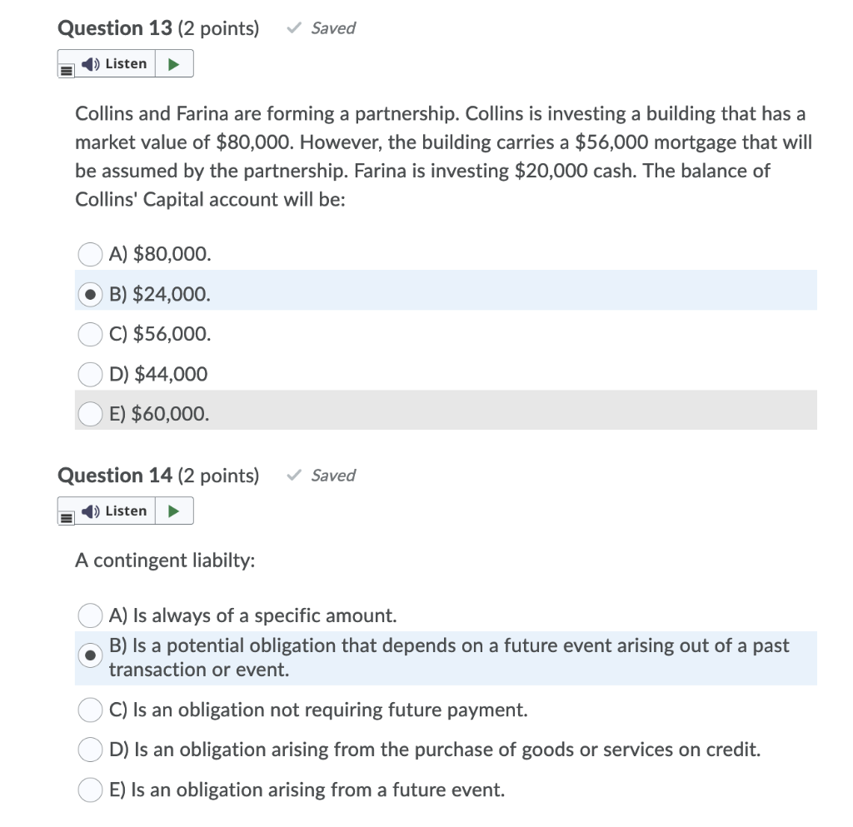Click the Saved checkmark beside Question 13

[292, 27]
